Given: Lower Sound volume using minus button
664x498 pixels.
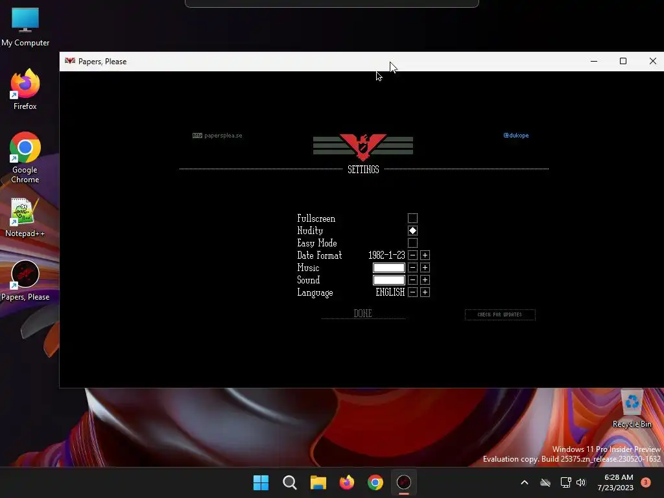Looking at the screenshot, I should point(412,280).
